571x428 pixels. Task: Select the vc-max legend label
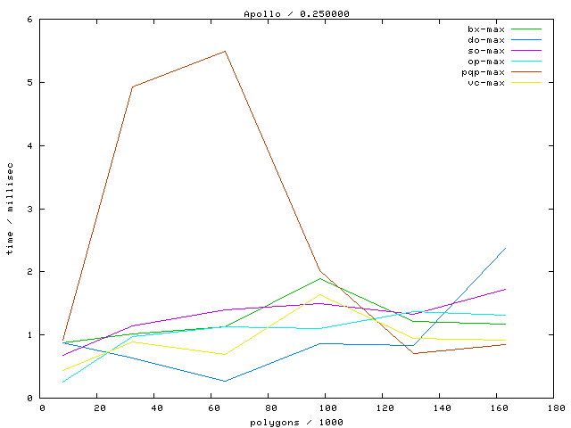486,83
